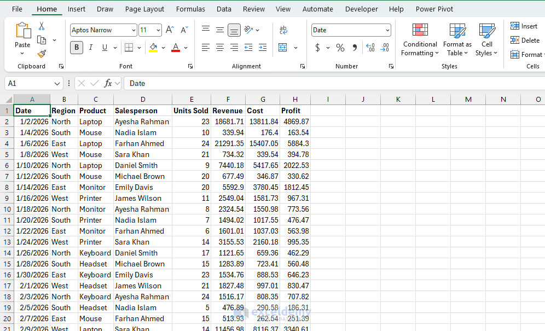Image resolution: width=545 pixels, height=331 pixels.
Task: Decrease font size with smaller A icon
Action: click(x=184, y=30)
